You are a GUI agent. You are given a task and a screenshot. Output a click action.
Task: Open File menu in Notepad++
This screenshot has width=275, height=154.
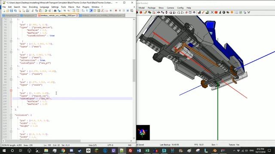(x=4, y=7)
